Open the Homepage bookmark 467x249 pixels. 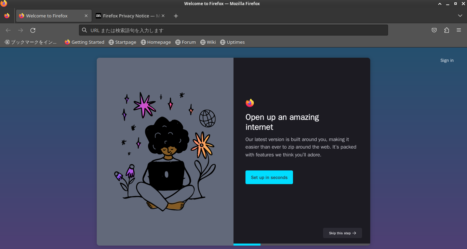(x=156, y=42)
